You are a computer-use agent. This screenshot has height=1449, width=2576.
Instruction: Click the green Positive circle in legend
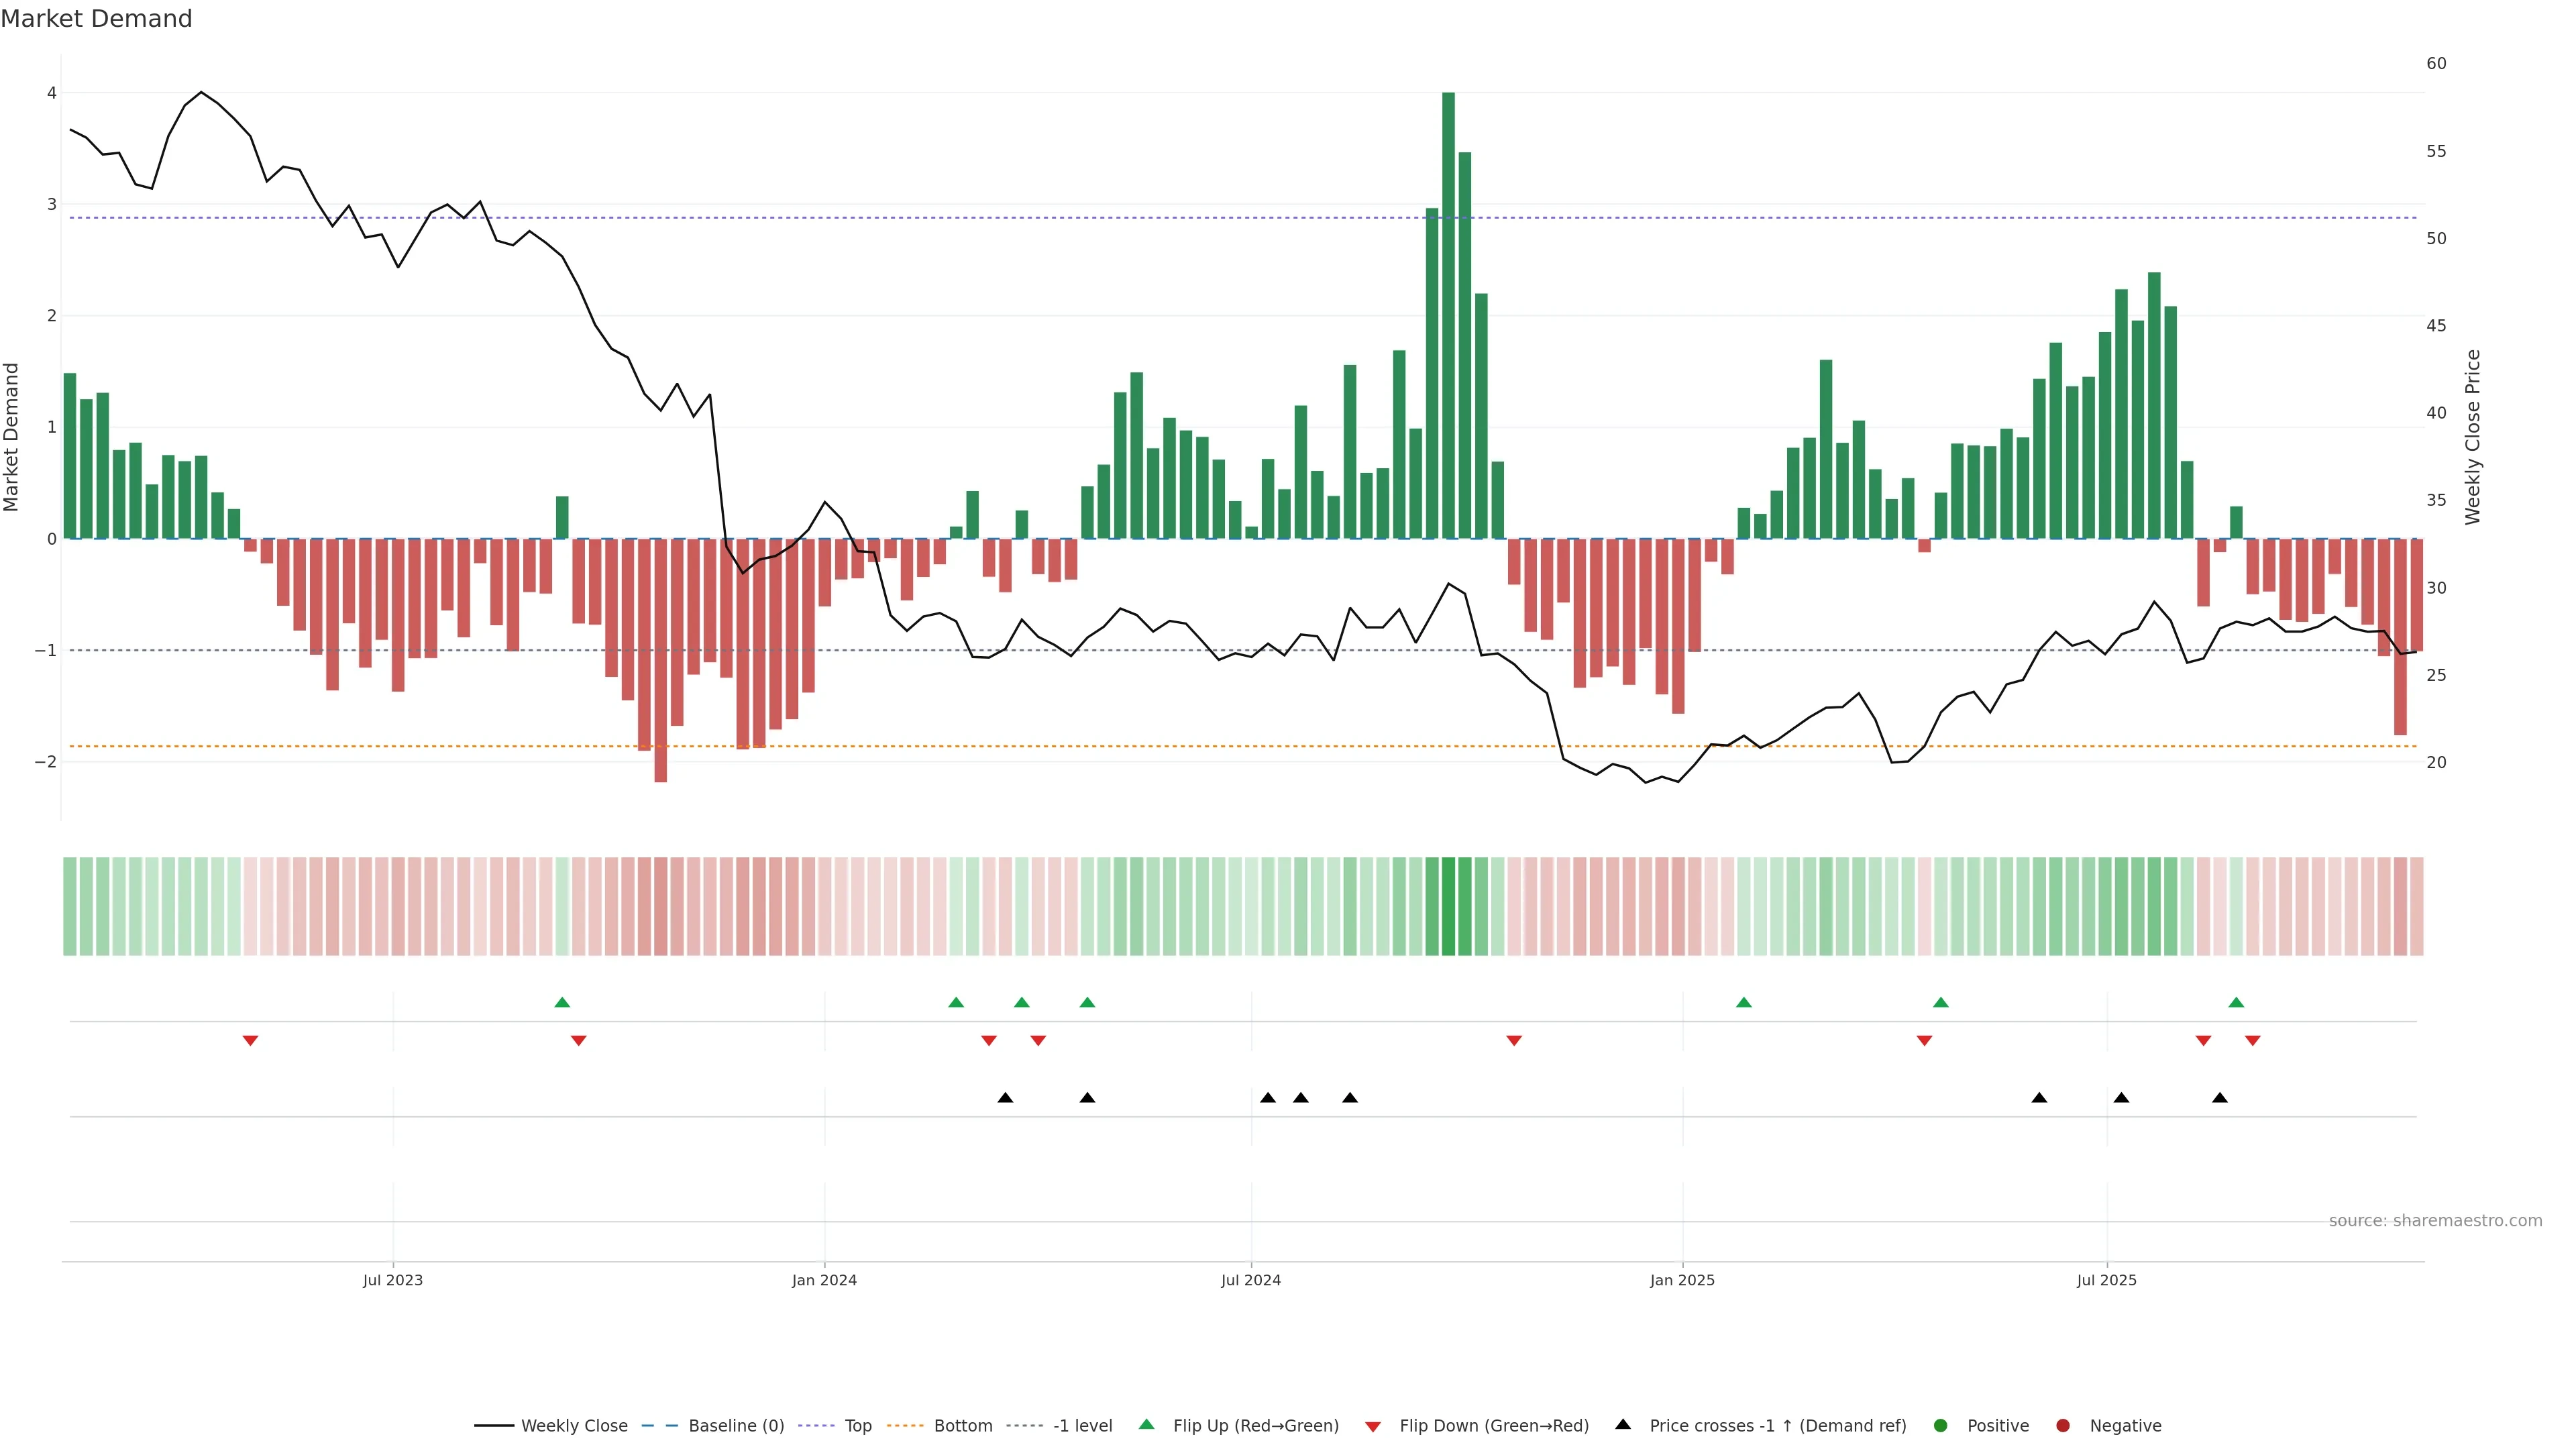click(1940, 1425)
